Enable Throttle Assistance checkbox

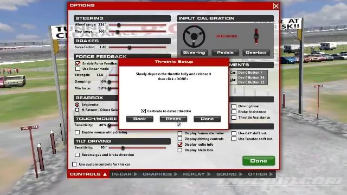pos(234,118)
